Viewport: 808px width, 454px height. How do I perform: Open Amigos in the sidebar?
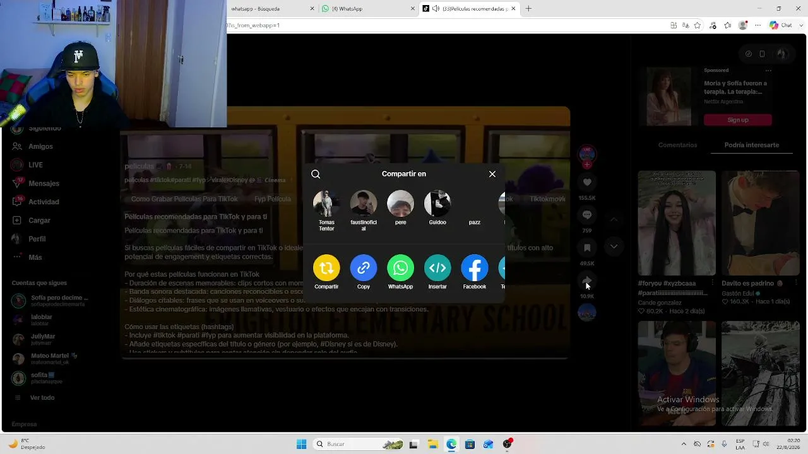(40, 146)
